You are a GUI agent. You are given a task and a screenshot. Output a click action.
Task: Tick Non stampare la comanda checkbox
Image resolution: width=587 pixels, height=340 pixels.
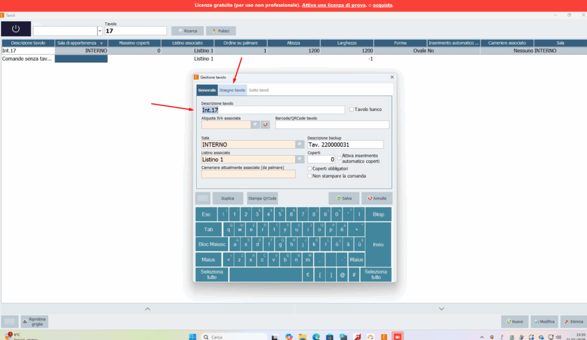tap(310, 176)
